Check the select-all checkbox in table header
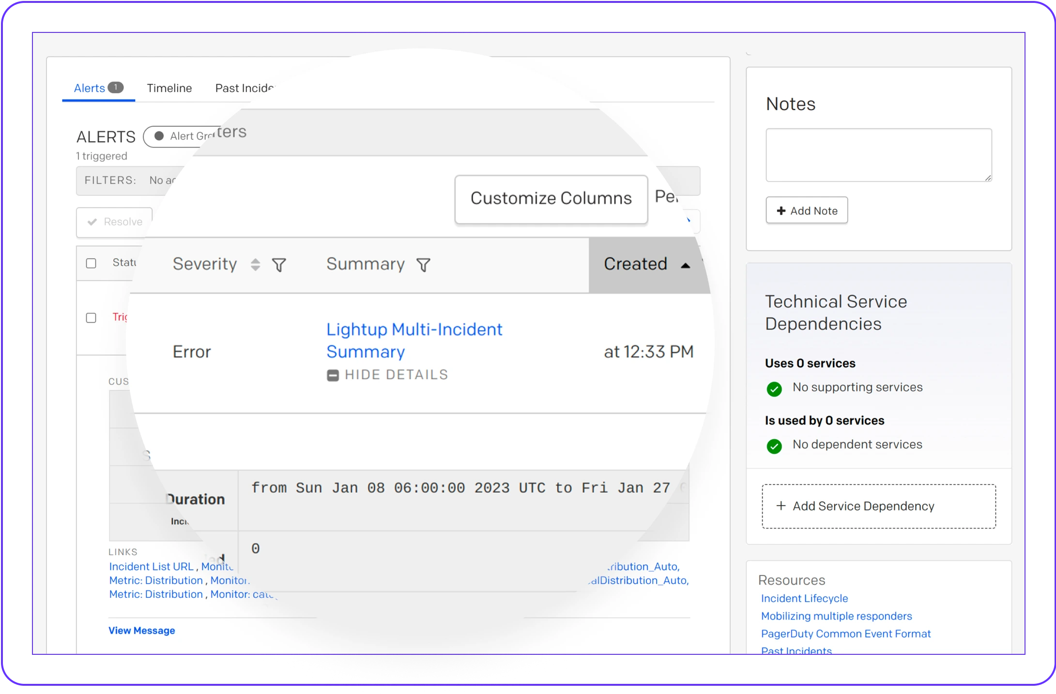1056x694 pixels. tap(91, 263)
